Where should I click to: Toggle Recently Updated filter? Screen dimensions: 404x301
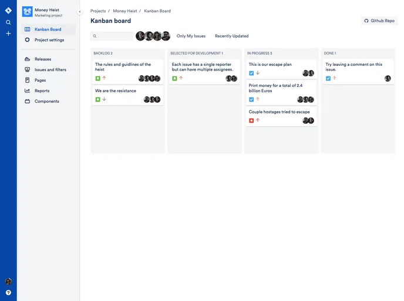[x=231, y=36]
